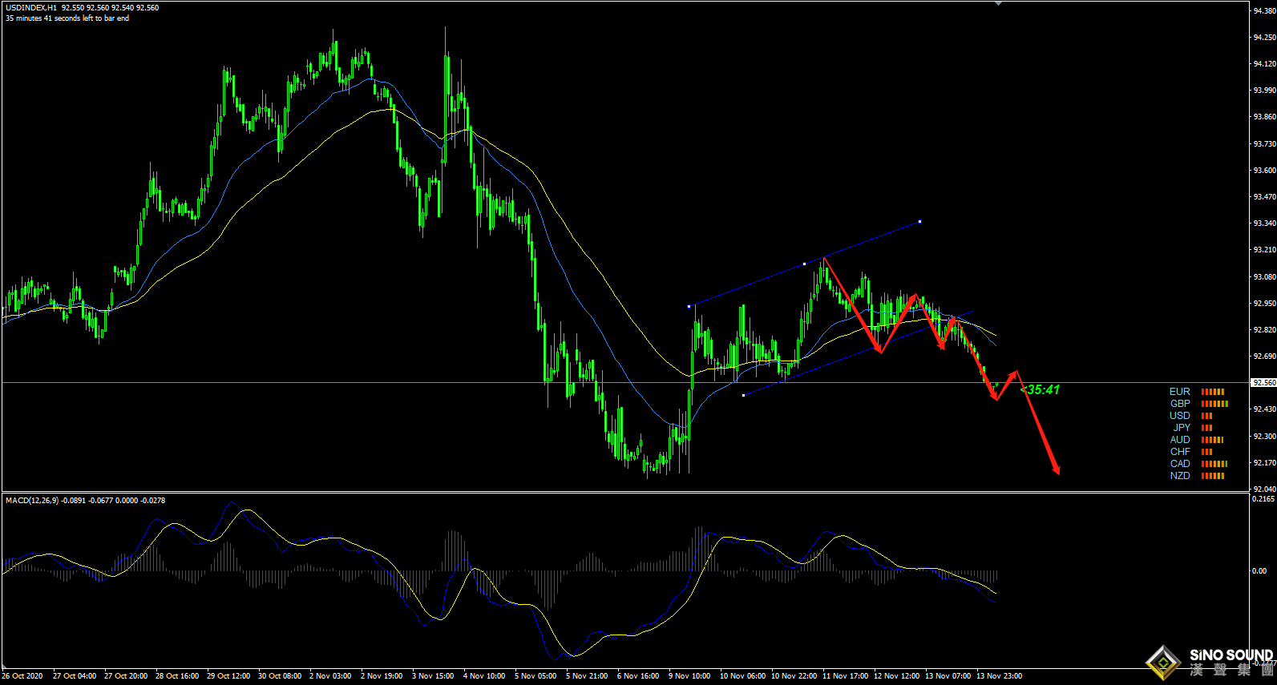
Task: Click the current price tag 92.560
Action: 1263,383
